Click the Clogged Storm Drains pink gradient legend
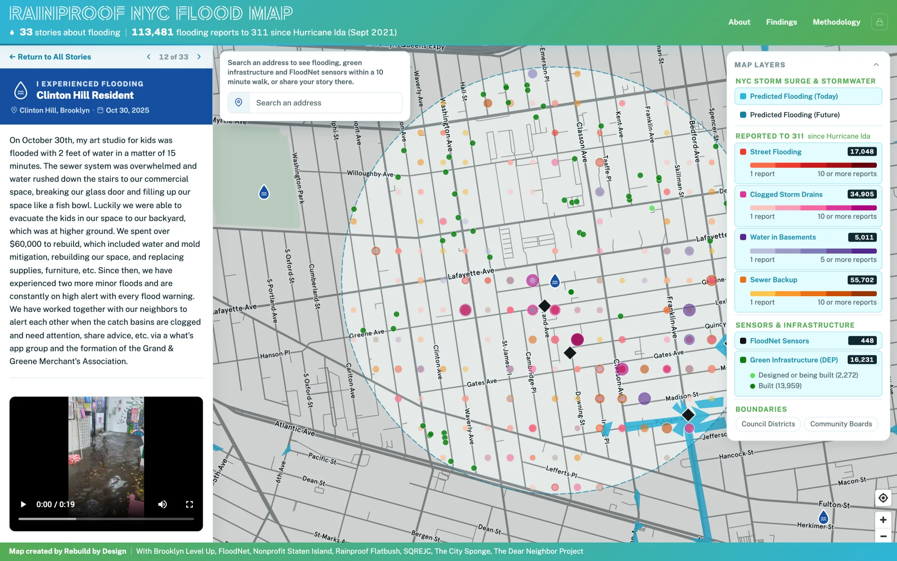The image size is (897, 561). coord(813,208)
